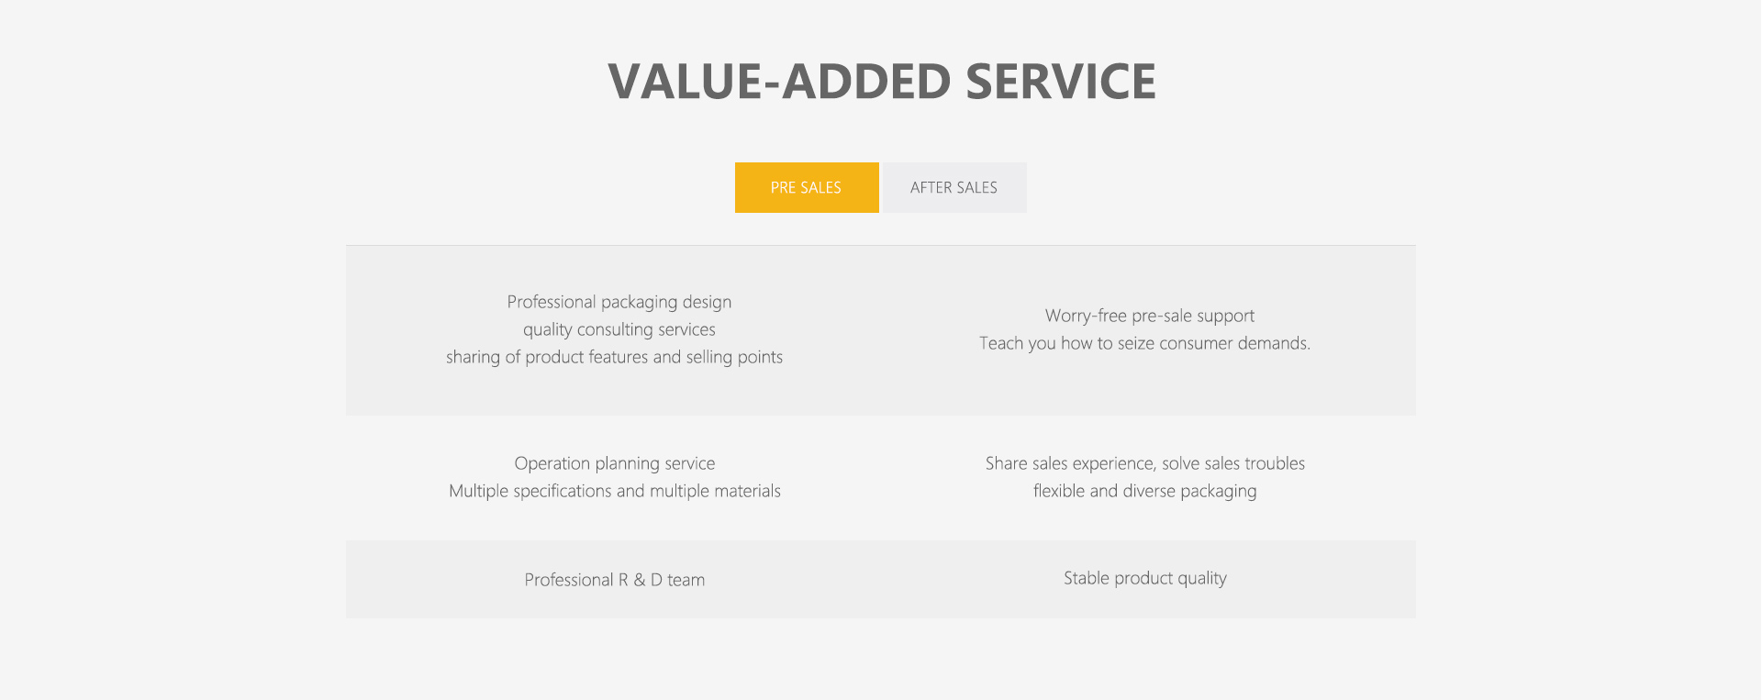The height and width of the screenshot is (700, 1762).
Task: Select the "flexible and diverse packaging" text
Action: (1144, 491)
